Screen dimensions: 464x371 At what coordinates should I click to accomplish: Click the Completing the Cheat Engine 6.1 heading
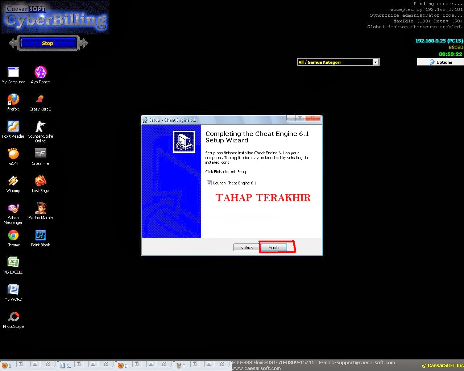[257, 137]
